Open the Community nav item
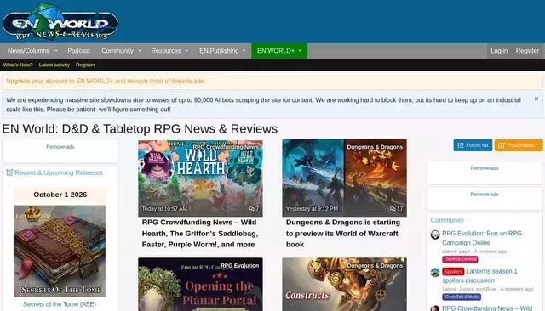The height and width of the screenshot is (311, 545). (x=118, y=51)
